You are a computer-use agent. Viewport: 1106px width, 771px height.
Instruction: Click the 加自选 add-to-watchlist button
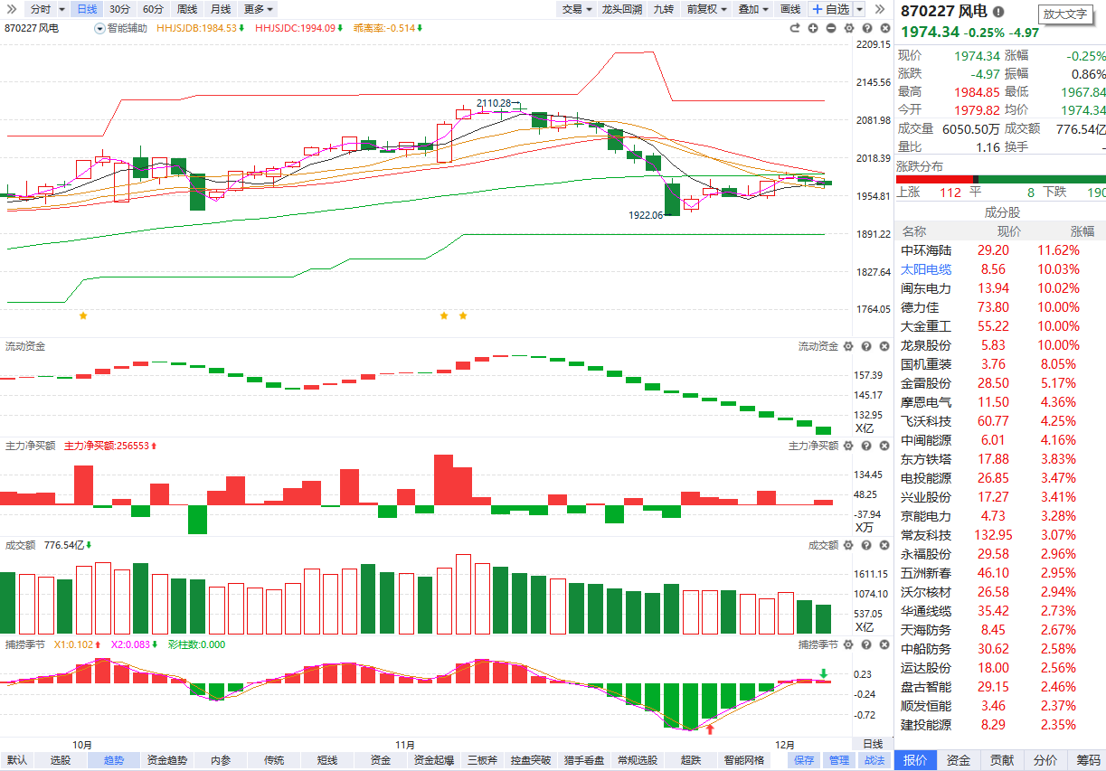[x=830, y=9]
